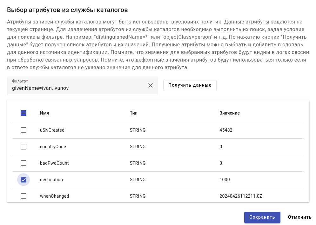Click the description value 1000
Image resolution: width=316 pixels, height=225 pixels.
[x=225, y=180]
